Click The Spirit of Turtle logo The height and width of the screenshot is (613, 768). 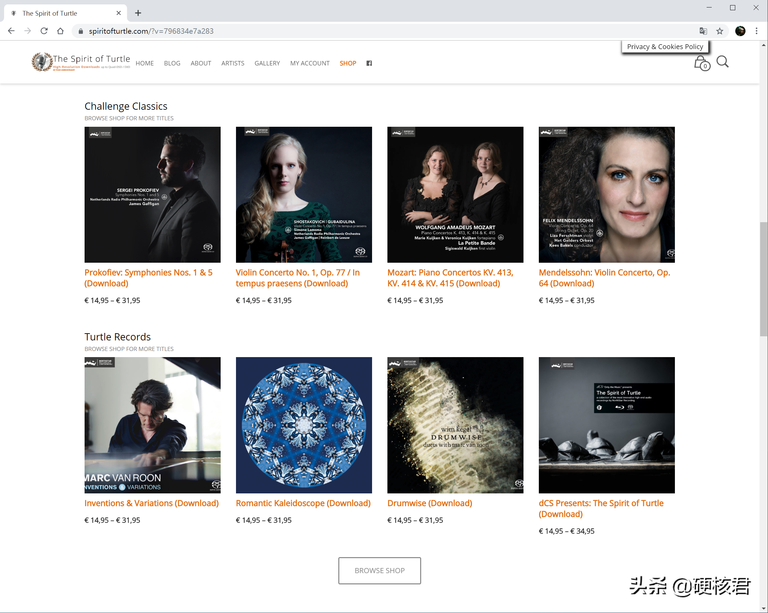click(x=81, y=62)
